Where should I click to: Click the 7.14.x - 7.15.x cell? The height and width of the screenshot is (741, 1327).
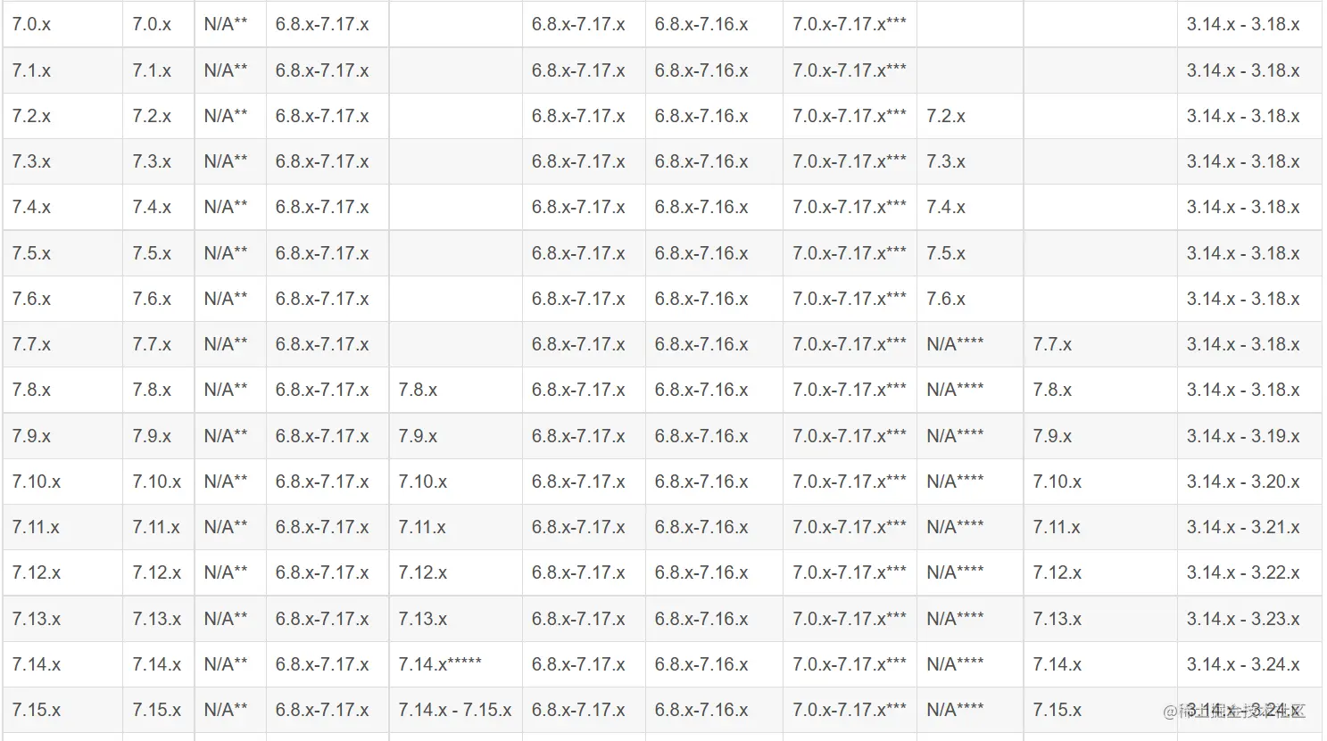click(454, 710)
